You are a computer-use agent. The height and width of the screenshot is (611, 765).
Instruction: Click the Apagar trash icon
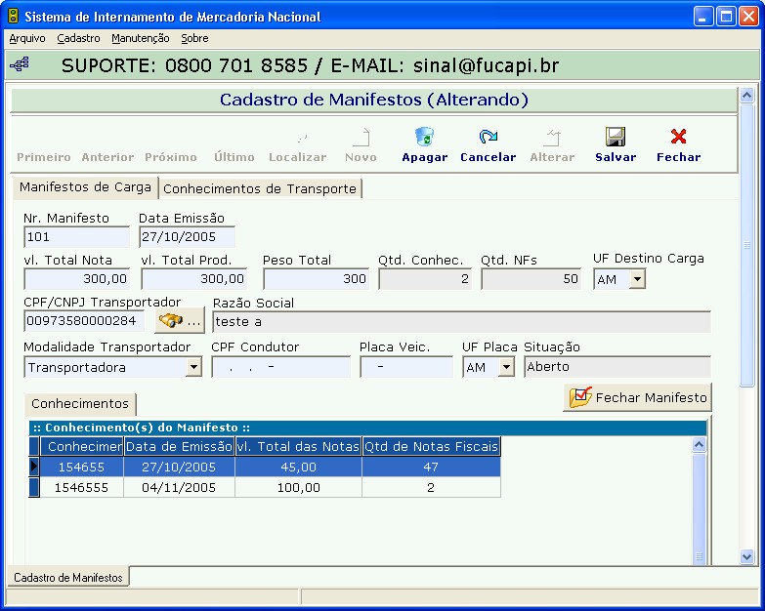[424, 138]
